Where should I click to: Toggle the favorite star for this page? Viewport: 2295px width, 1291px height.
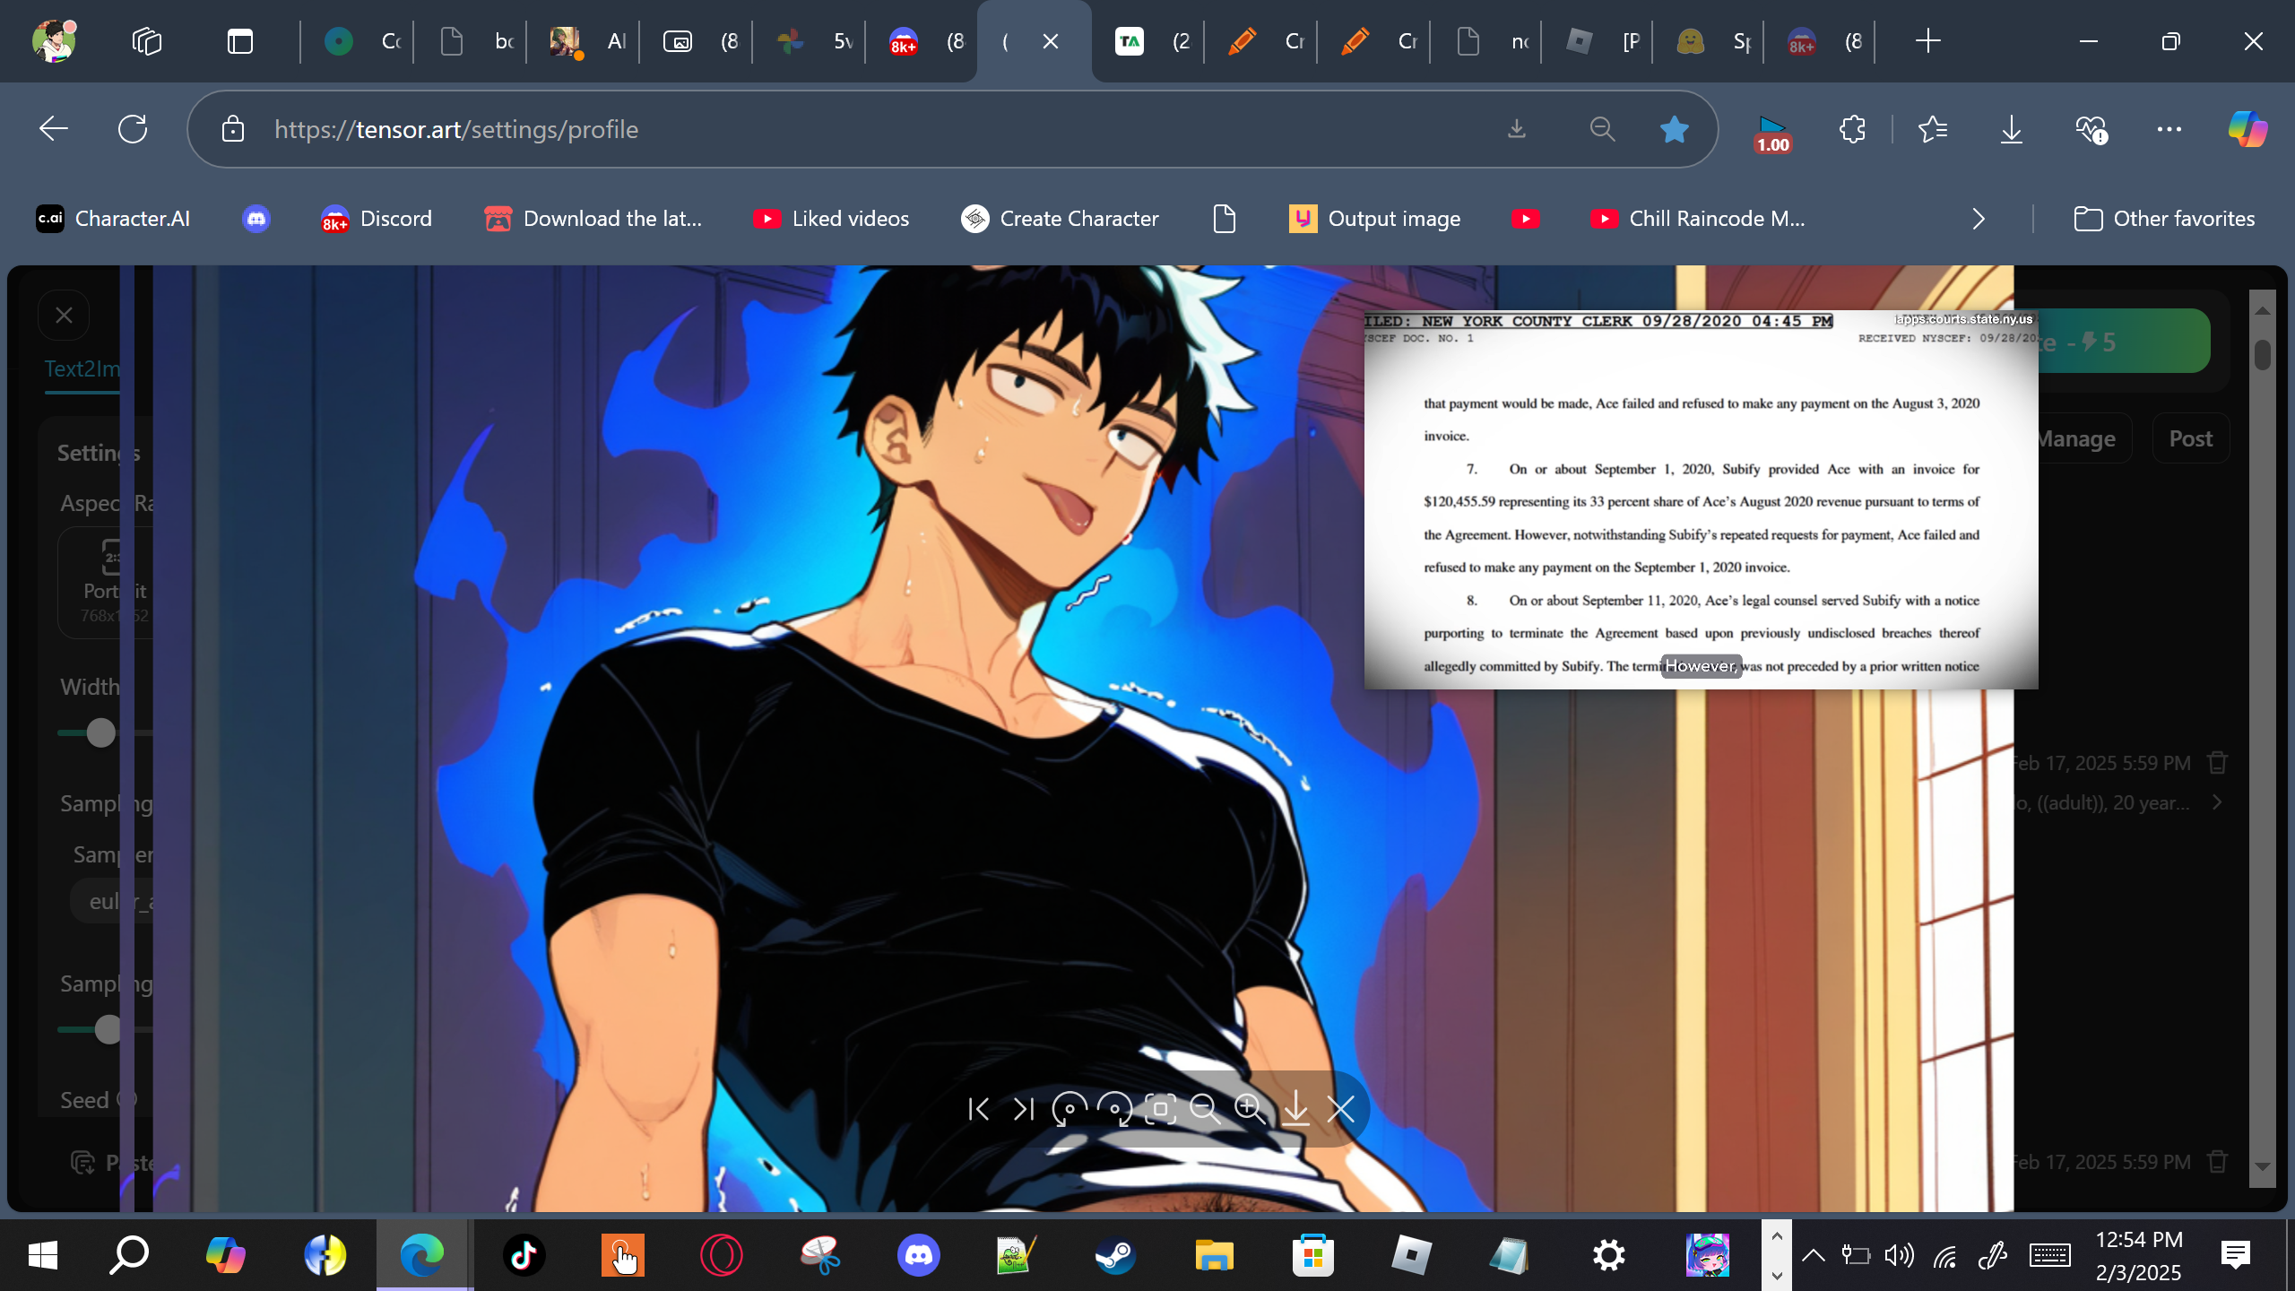point(1674,129)
